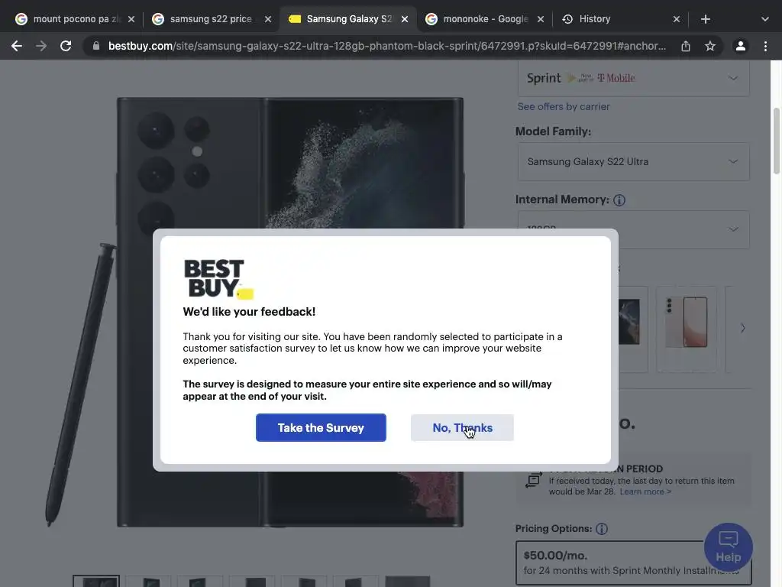The width and height of the screenshot is (782, 587).
Task: Open the Chrome profile icon
Action: coord(741,46)
